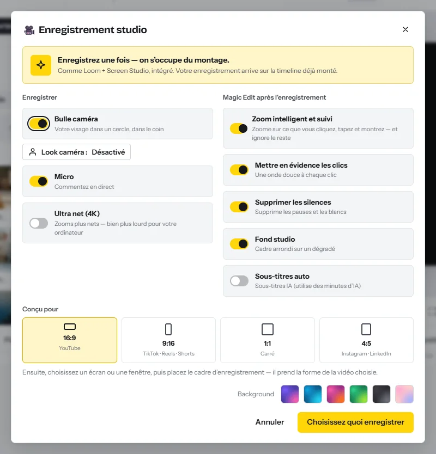Click the Micro label text
Image resolution: width=436 pixels, height=454 pixels.
click(64, 176)
